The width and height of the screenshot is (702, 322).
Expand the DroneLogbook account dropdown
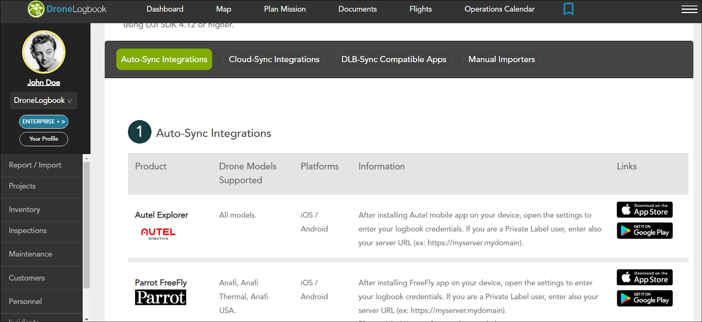[x=44, y=100]
